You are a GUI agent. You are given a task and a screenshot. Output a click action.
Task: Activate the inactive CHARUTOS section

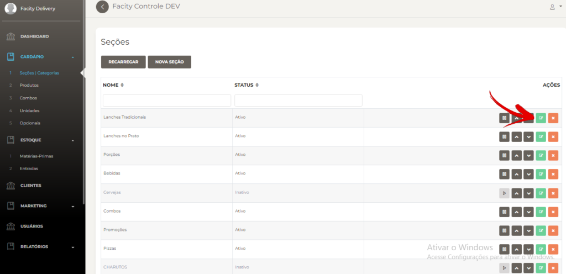point(504,268)
